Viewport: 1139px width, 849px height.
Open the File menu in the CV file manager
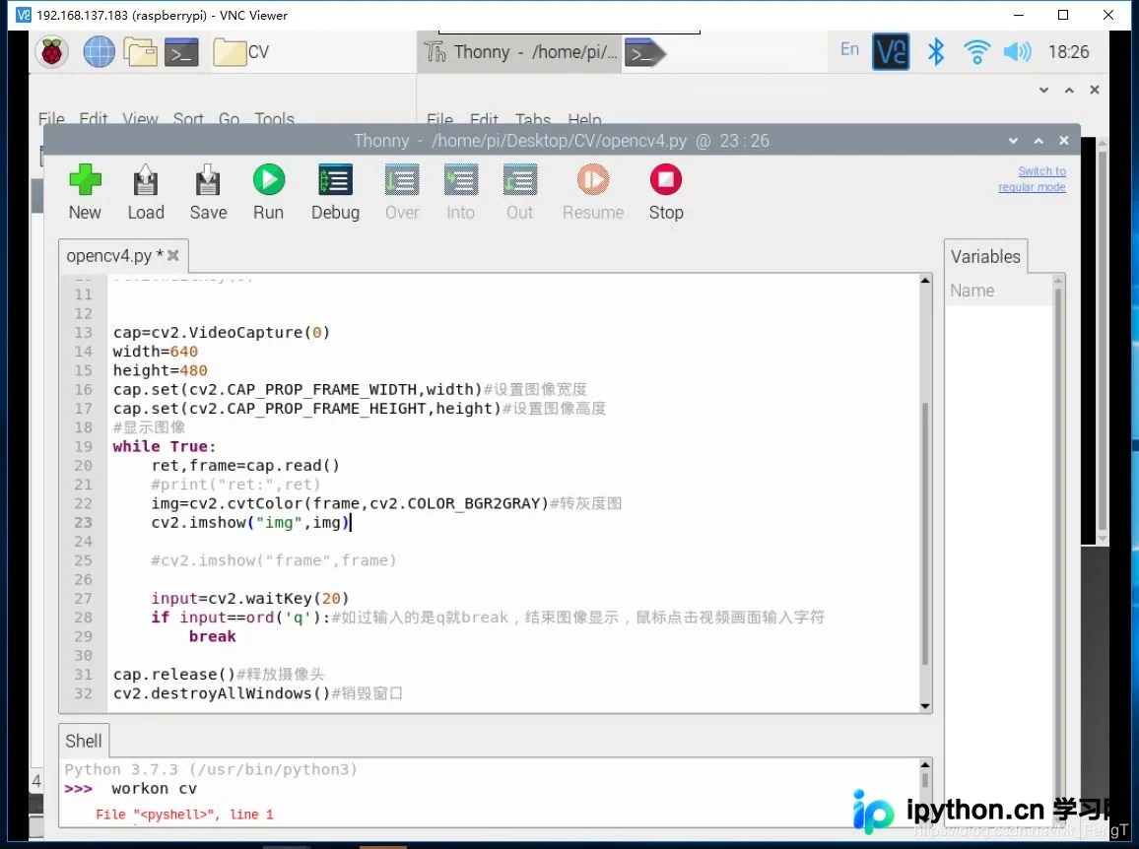(x=51, y=119)
